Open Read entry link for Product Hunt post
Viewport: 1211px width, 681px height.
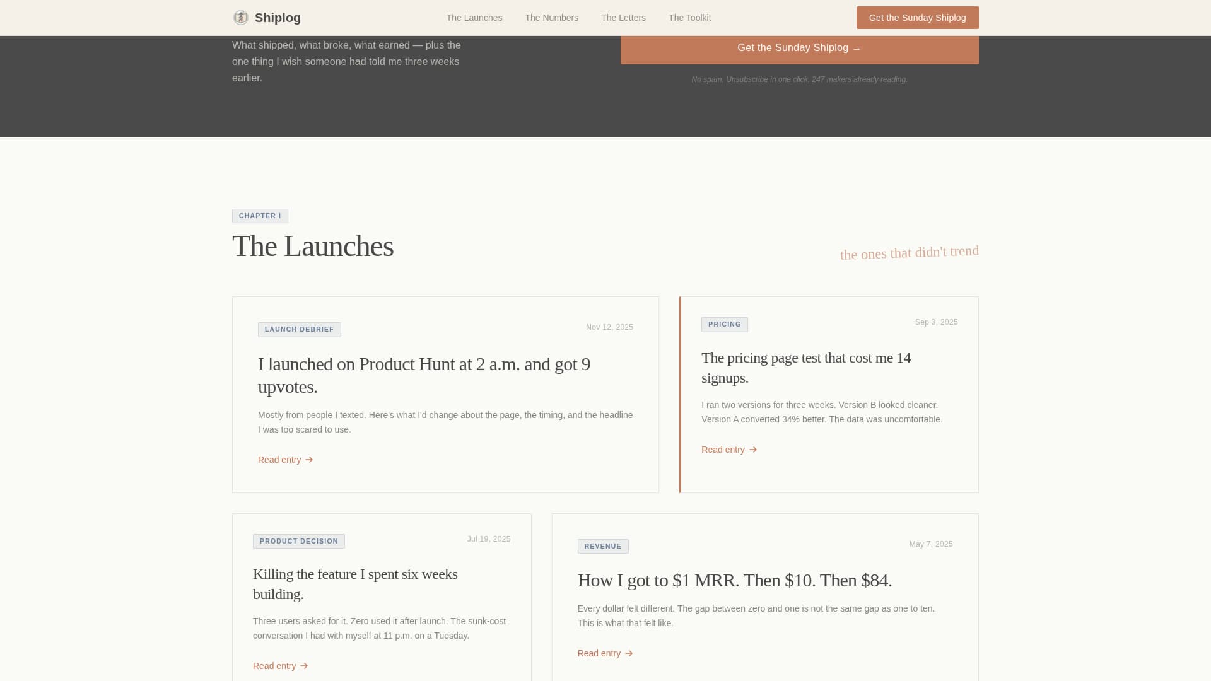click(286, 460)
